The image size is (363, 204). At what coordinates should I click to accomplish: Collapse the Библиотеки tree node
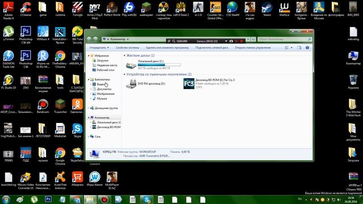coord(88,79)
